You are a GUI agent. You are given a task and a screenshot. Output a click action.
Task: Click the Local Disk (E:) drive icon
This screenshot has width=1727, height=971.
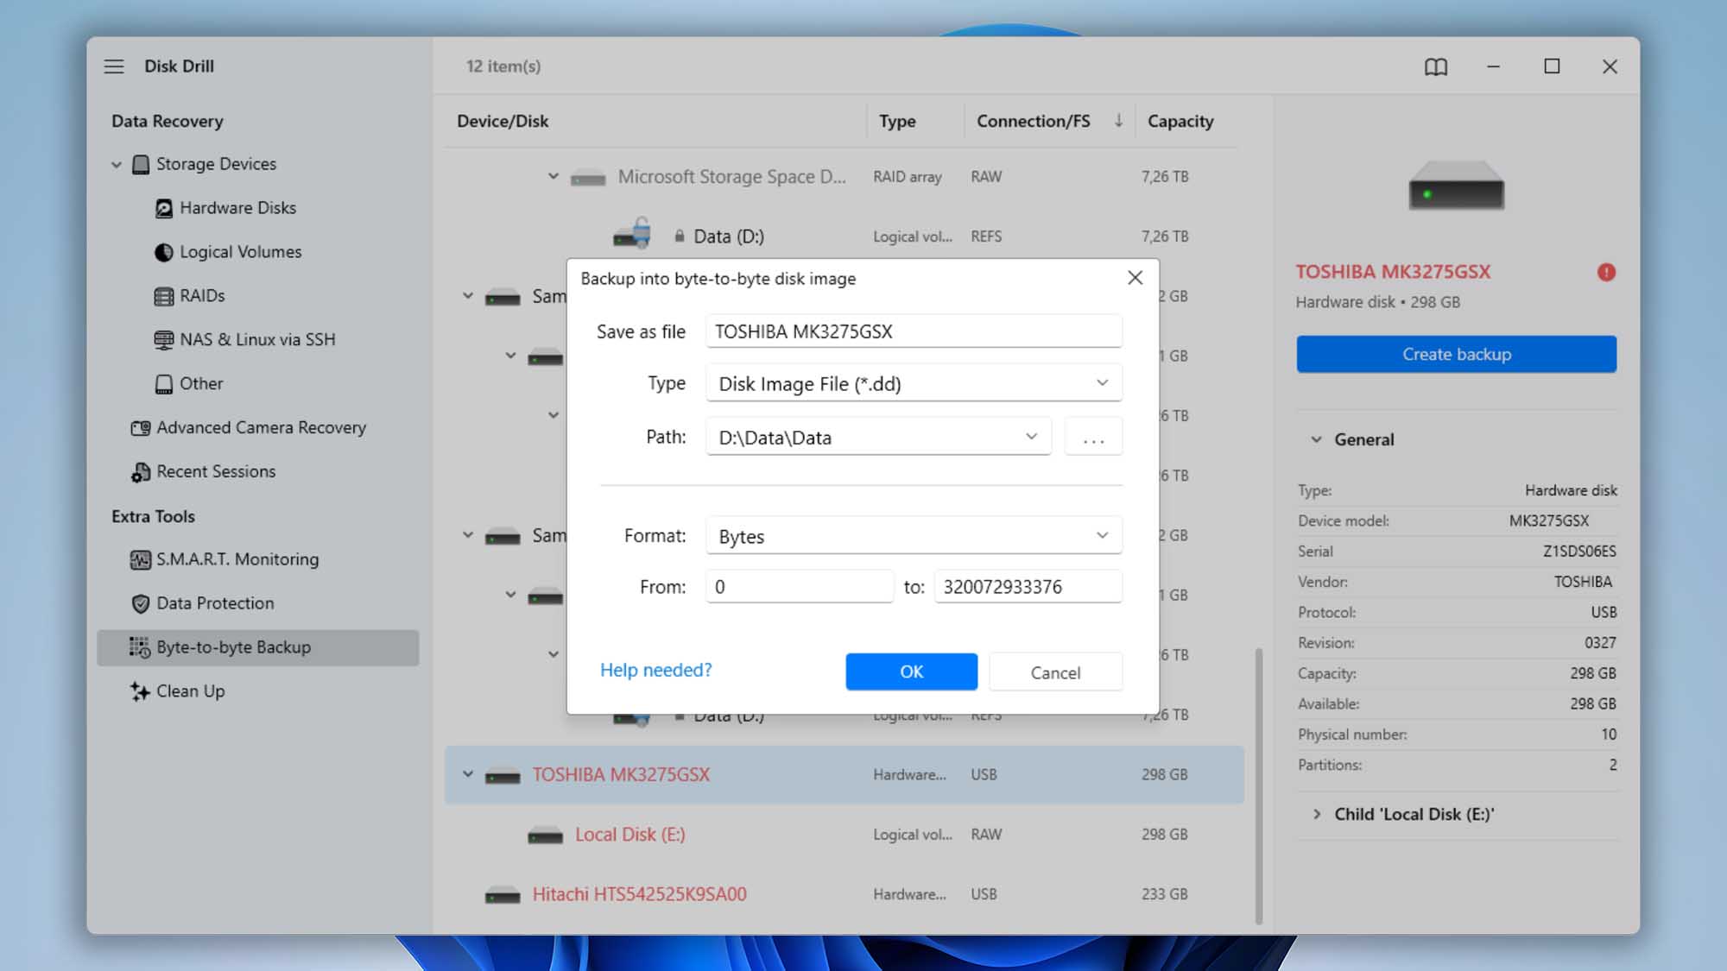[545, 835]
